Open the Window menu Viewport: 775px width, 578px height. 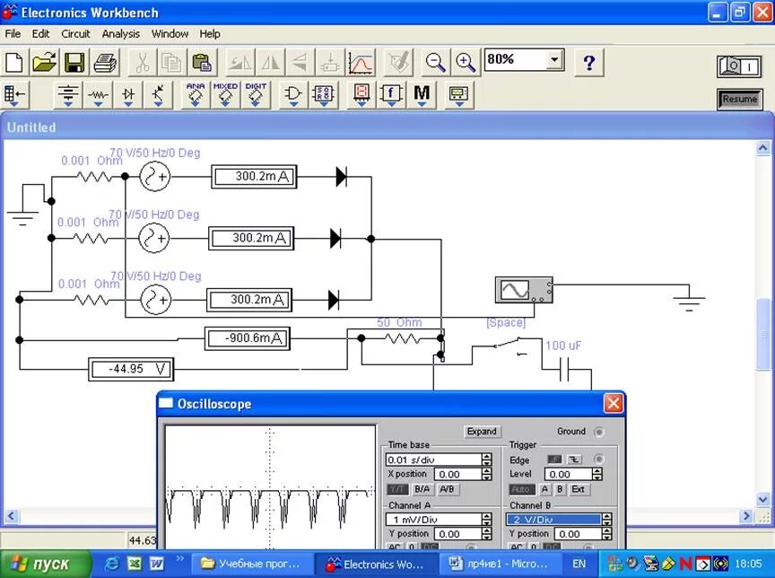click(x=170, y=33)
